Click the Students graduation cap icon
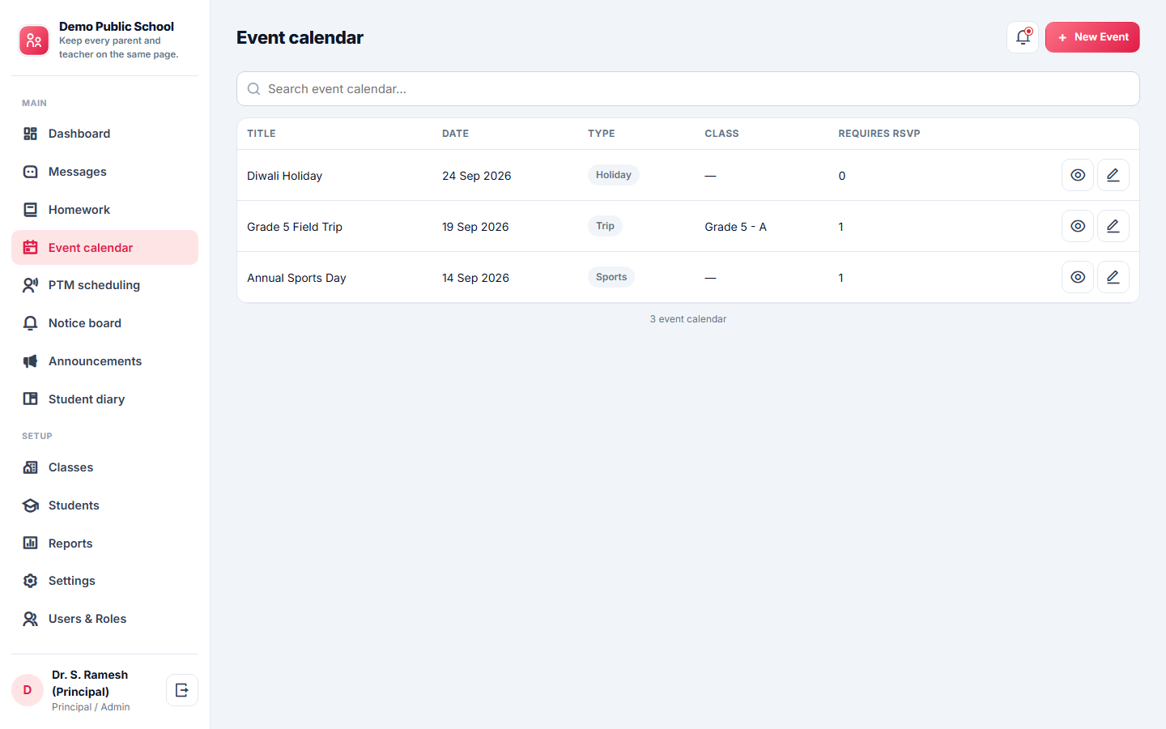The image size is (1166, 729). (31, 505)
